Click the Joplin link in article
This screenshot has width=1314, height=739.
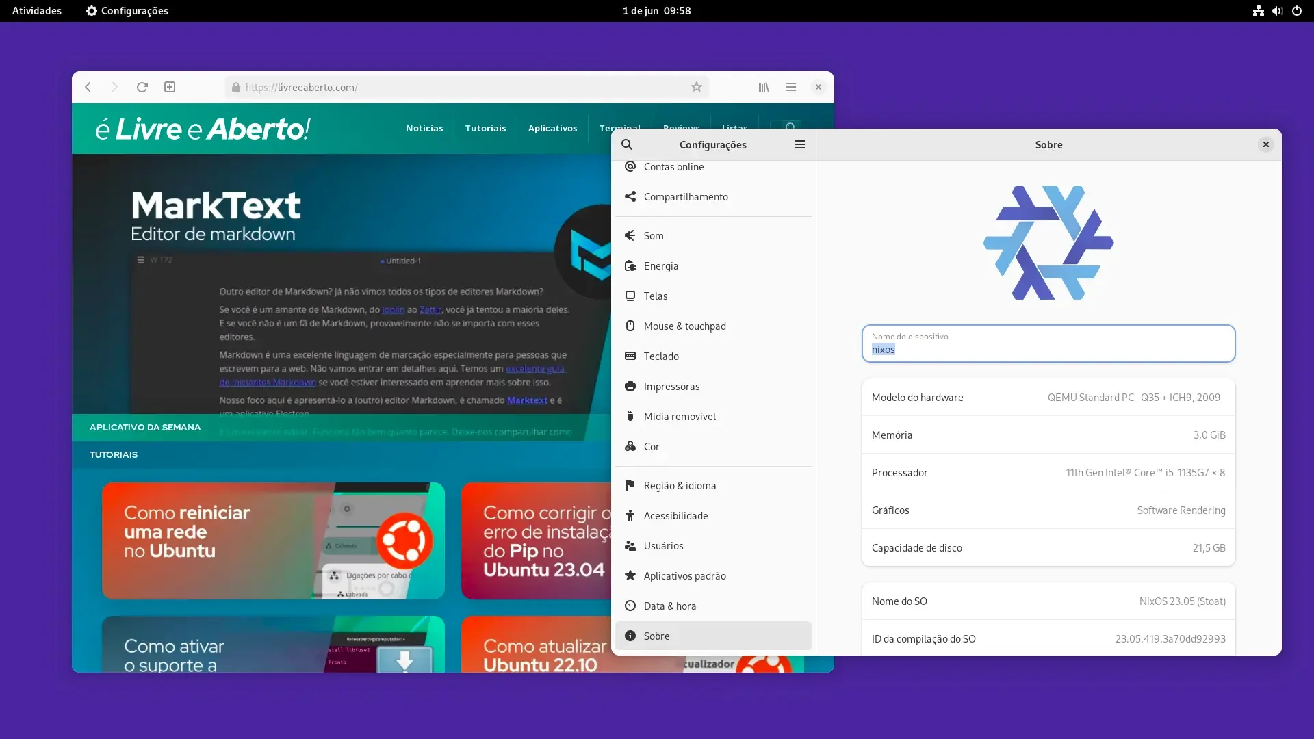[x=393, y=310]
